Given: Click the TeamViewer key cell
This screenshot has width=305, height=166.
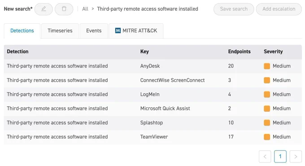Looking at the screenshot, I should [154, 137].
